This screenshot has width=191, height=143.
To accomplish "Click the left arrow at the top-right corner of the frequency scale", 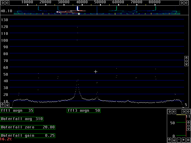I will tap(187, 3).
